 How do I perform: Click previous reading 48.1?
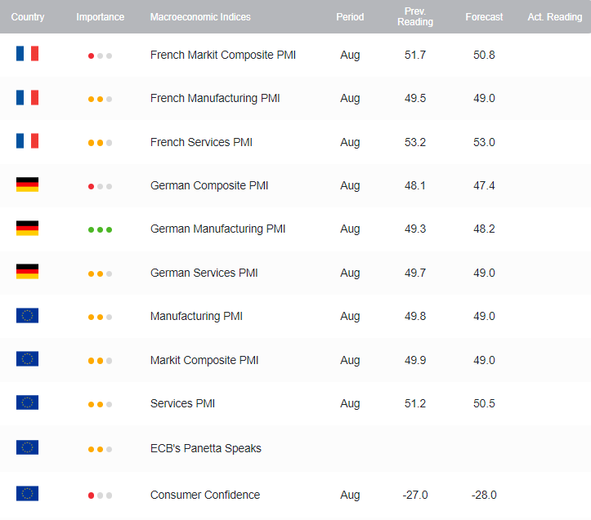tap(415, 185)
